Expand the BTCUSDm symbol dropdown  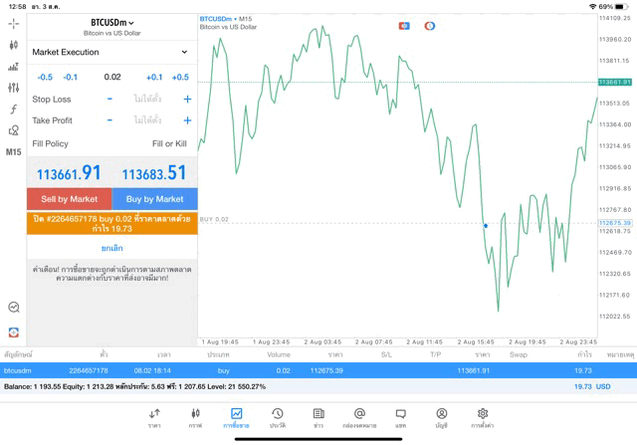point(111,23)
